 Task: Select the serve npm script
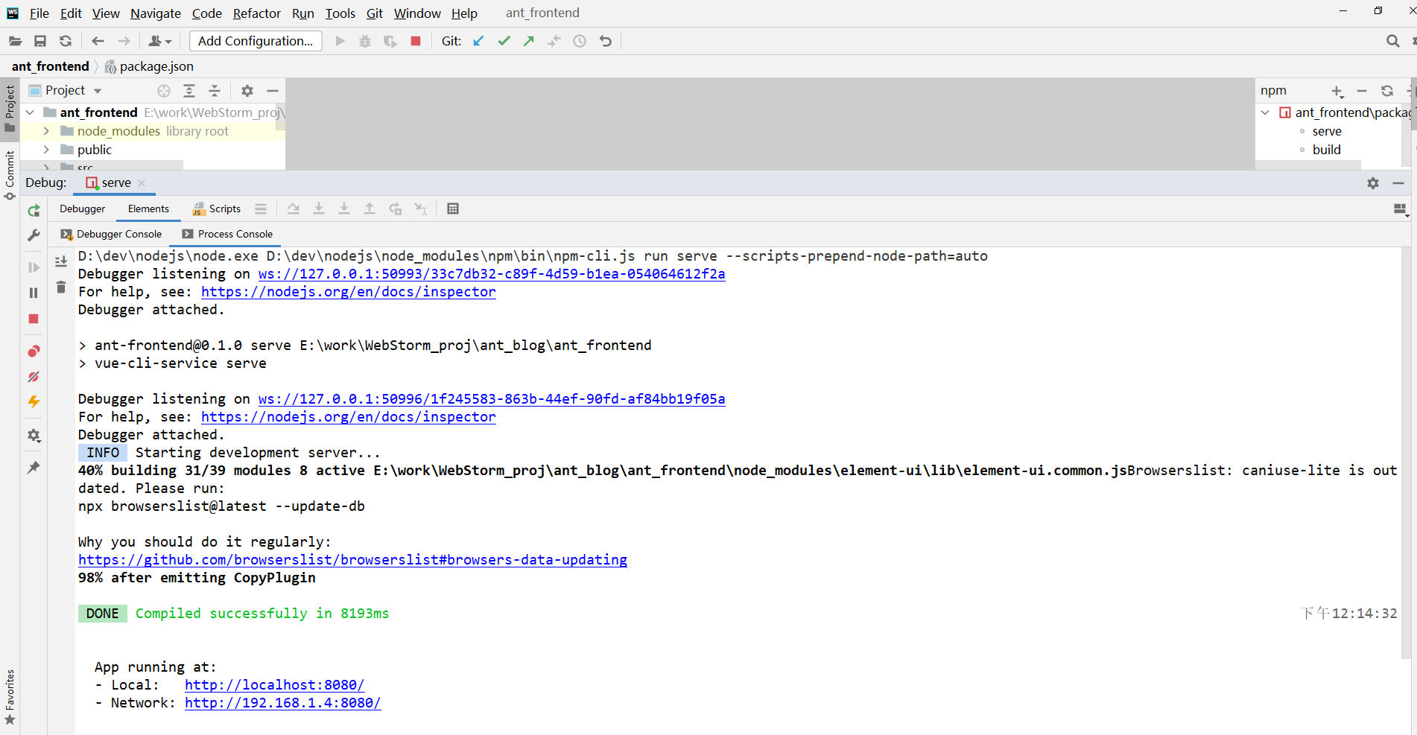coord(1327,131)
